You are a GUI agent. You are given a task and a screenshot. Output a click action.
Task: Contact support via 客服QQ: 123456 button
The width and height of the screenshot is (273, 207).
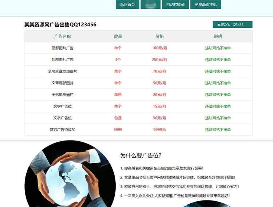pos(233,24)
